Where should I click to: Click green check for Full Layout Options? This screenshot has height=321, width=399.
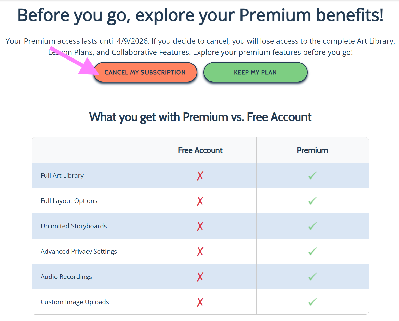[312, 201]
